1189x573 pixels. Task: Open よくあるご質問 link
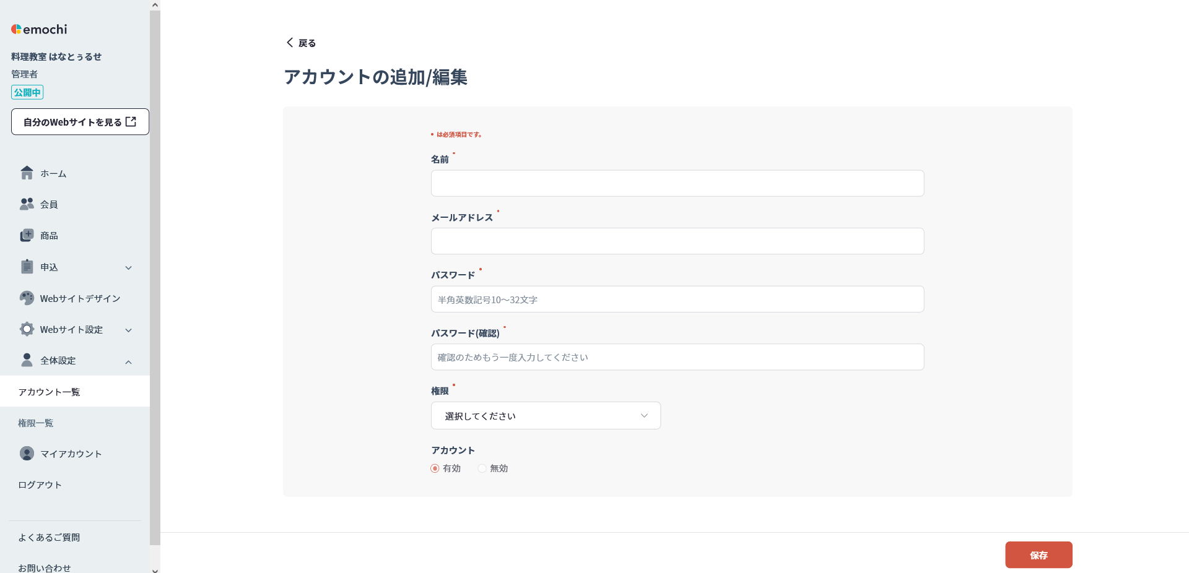pos(49,537)
